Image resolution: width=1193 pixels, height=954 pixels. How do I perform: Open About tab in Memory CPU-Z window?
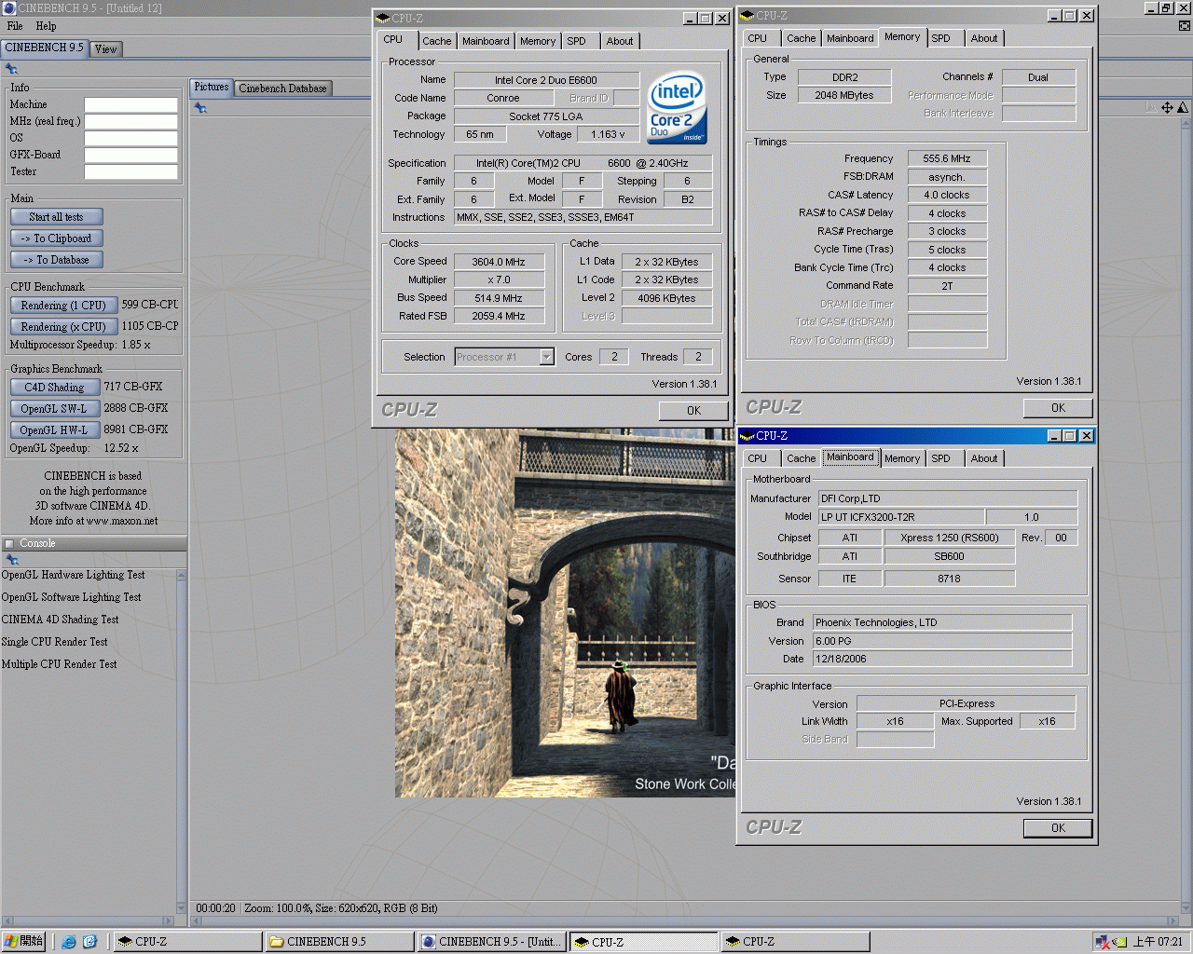pyautogui.click(x=984, y=38)
